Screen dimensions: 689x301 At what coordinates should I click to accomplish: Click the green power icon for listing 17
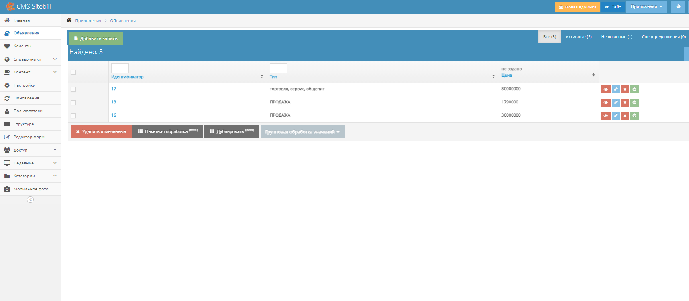634,89
